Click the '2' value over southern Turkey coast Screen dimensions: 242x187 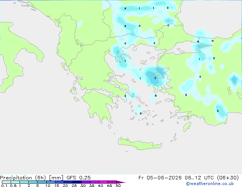[218, 111]
